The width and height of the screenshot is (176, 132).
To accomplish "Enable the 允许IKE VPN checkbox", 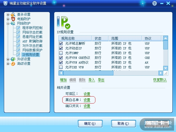I will (61, 67).
